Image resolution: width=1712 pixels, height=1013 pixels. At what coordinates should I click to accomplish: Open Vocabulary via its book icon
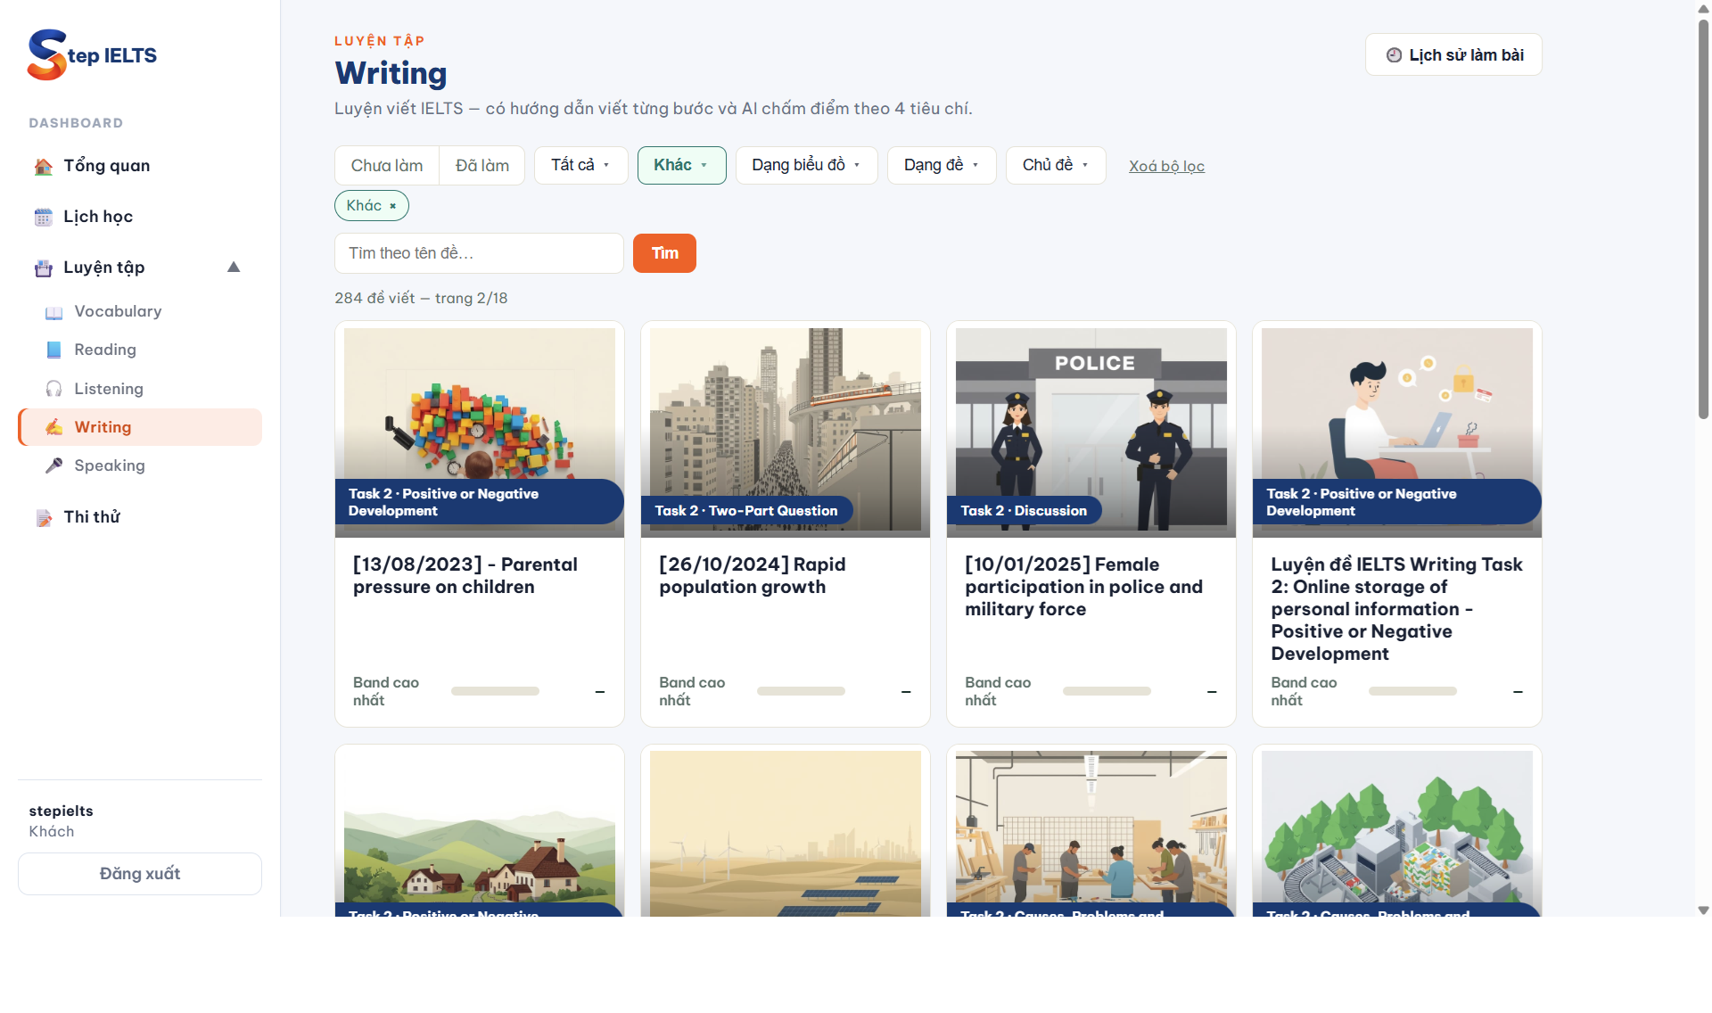coord(53,312)
